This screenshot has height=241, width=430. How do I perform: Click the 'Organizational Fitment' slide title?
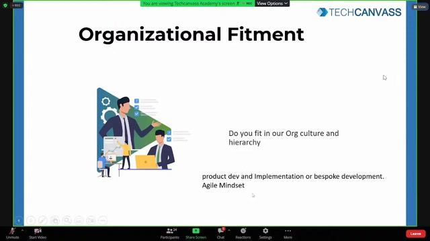coord(191,34)
